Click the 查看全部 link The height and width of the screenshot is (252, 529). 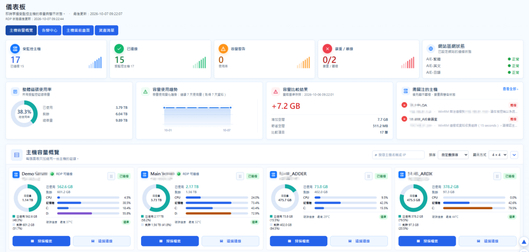(510, 89)
